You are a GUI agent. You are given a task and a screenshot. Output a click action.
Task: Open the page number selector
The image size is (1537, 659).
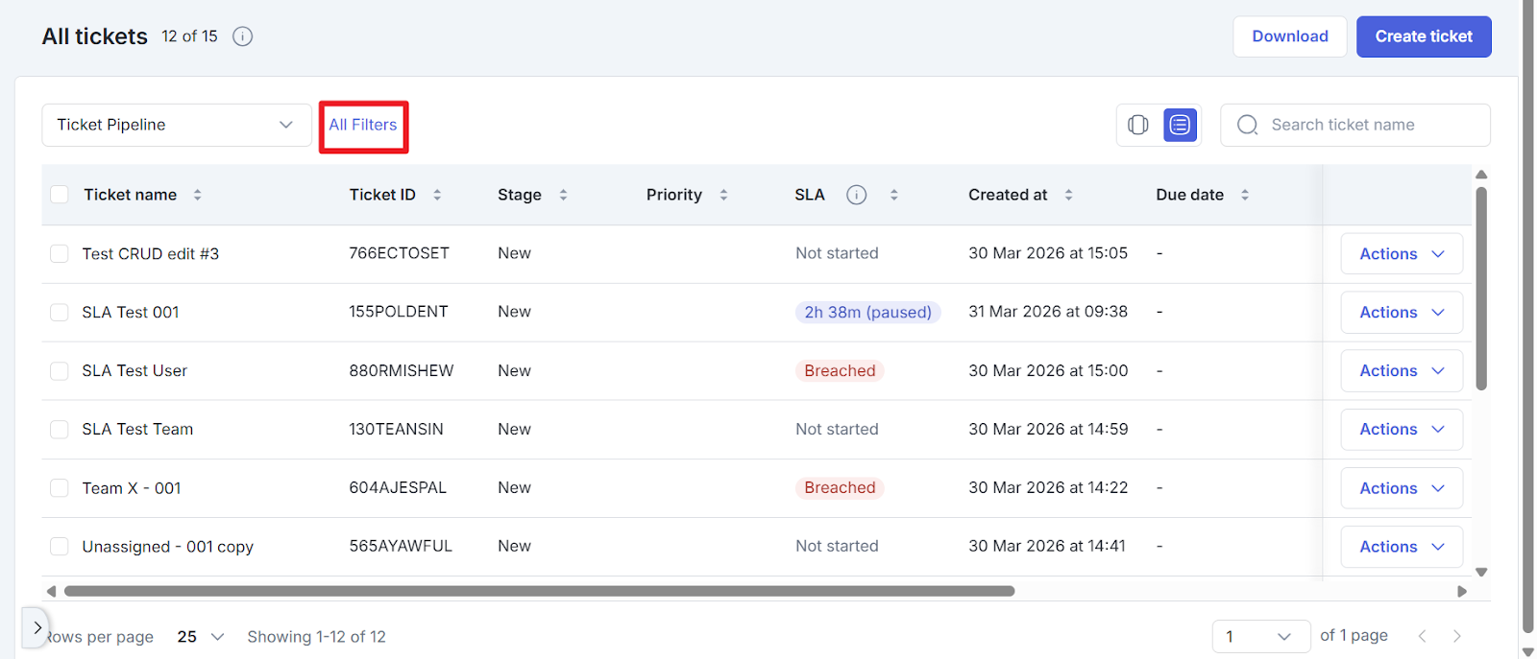[x=1260, y=637]
